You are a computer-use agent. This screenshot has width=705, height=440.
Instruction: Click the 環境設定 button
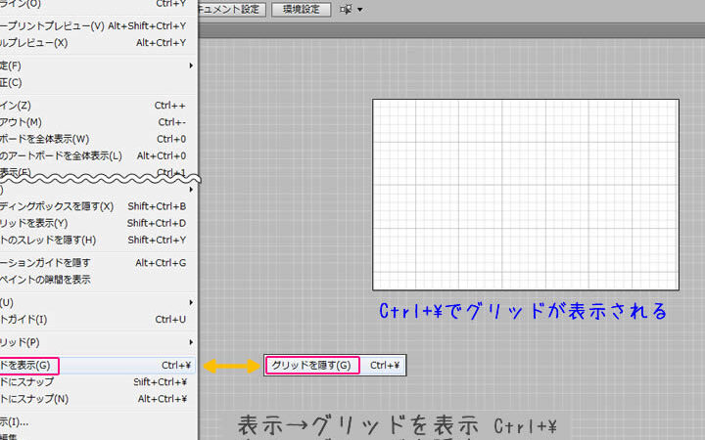pyautogui.click(x=301, y=9)
